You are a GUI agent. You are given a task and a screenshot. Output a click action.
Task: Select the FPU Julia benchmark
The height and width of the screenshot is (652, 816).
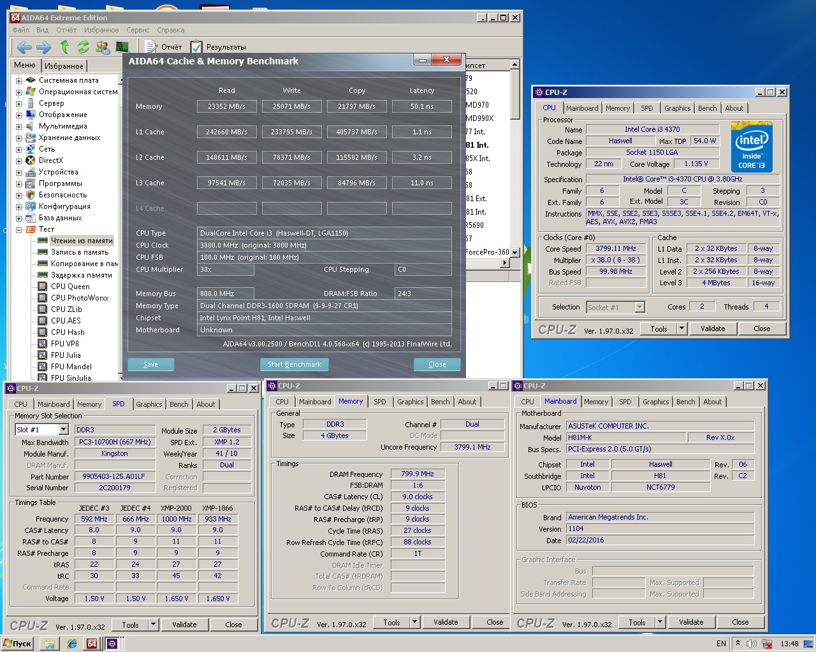coord(66,355)
